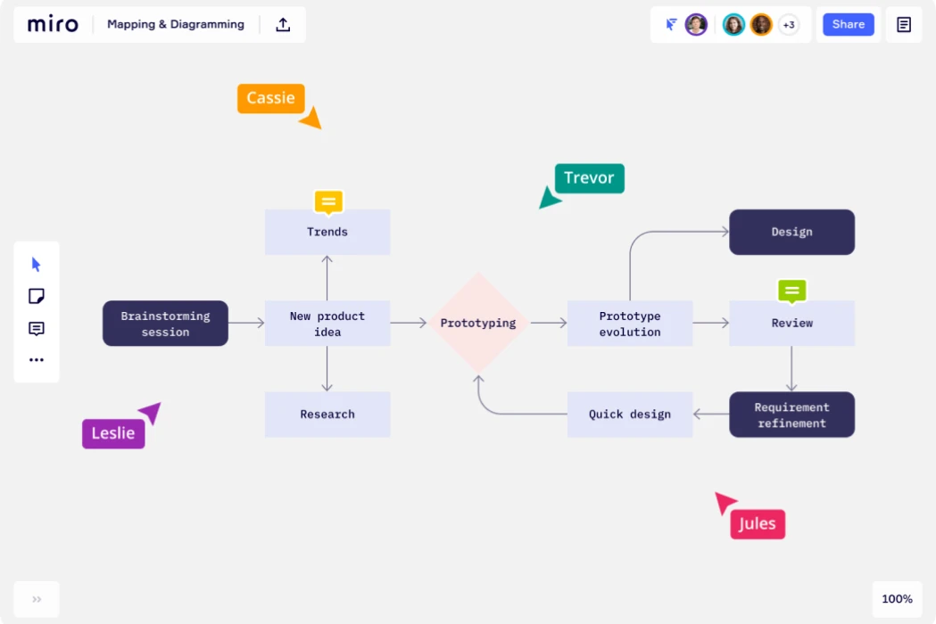Click the Share button
This screenshot has width=936, height=624.
848,24
